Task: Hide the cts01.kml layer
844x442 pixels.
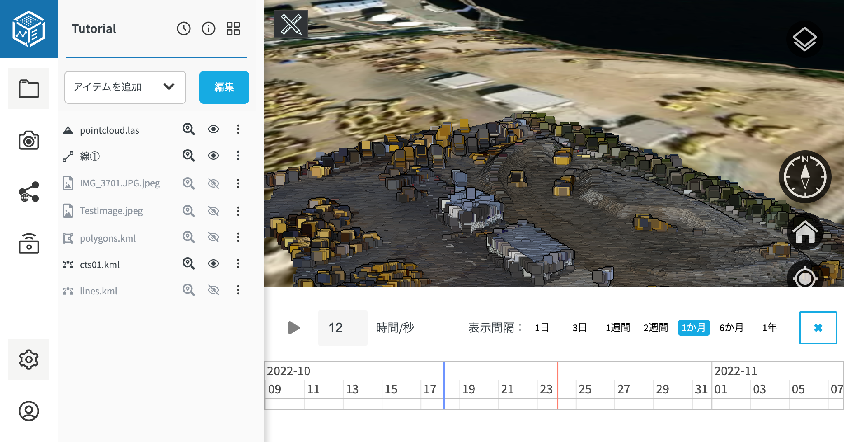Action: coord(213,264)
